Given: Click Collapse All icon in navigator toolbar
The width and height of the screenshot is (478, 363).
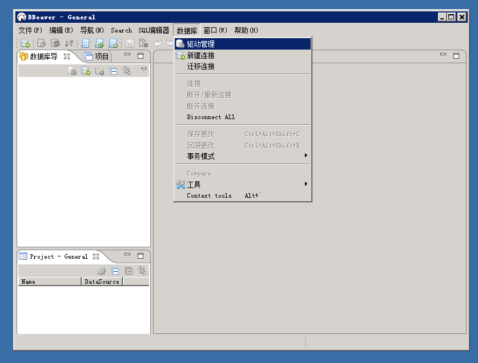Looking at the screenshot, I should pyautogui.click(x=114, y=71).
